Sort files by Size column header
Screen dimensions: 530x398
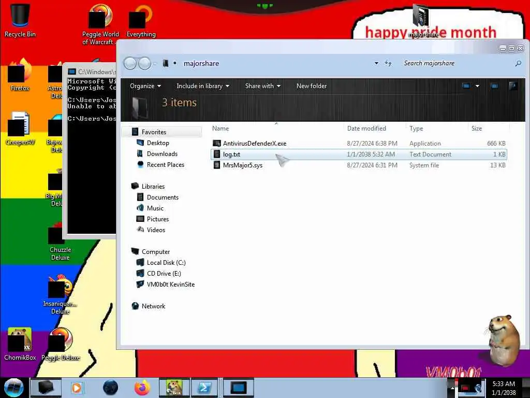(477, 129)
